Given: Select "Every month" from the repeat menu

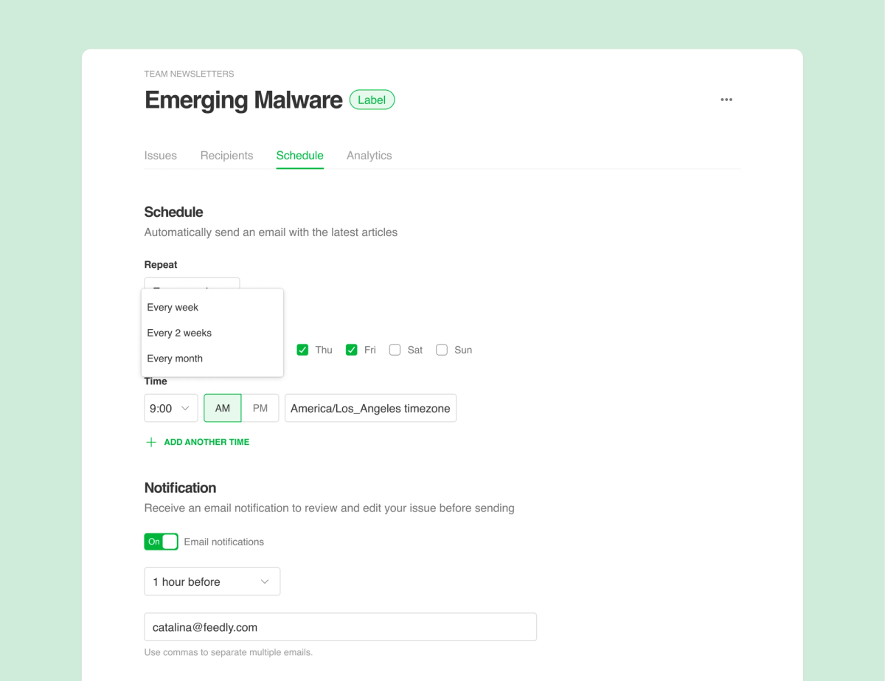Looking at the screenshot, I should coord(175,359).
